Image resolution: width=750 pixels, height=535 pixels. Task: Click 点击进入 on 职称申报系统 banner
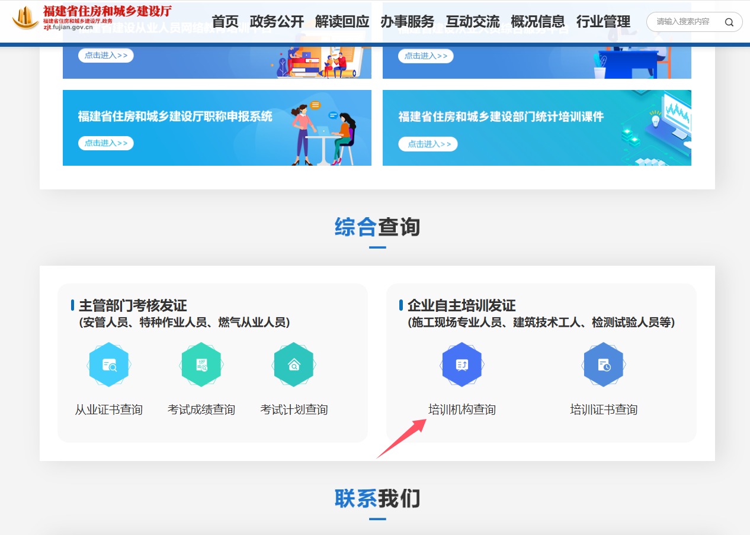tap(105, 143)
